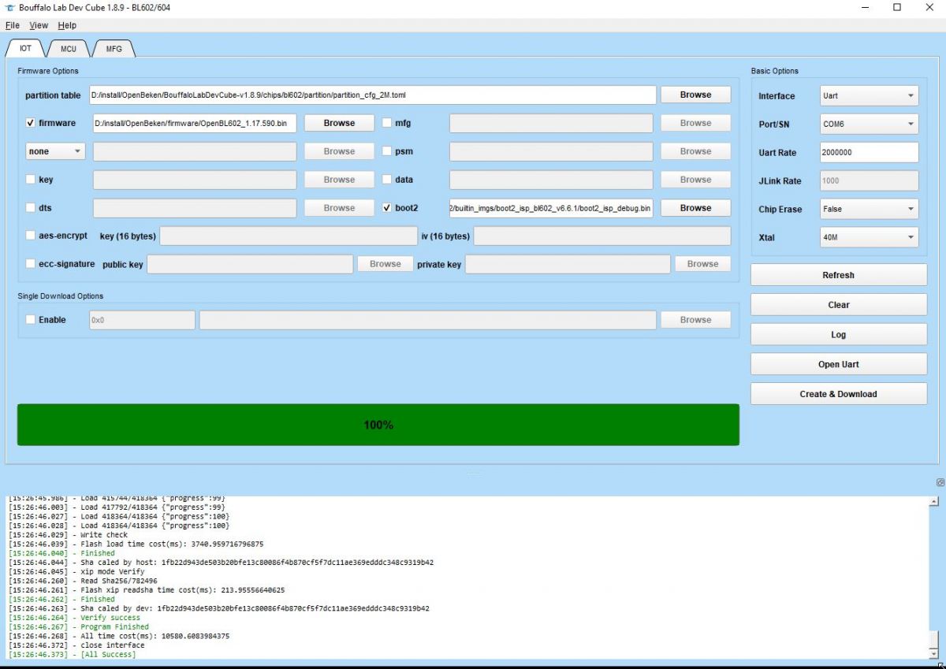Click Browse for partition table
The height and width of the screenshot is (669, 946).
click(695, 95)
